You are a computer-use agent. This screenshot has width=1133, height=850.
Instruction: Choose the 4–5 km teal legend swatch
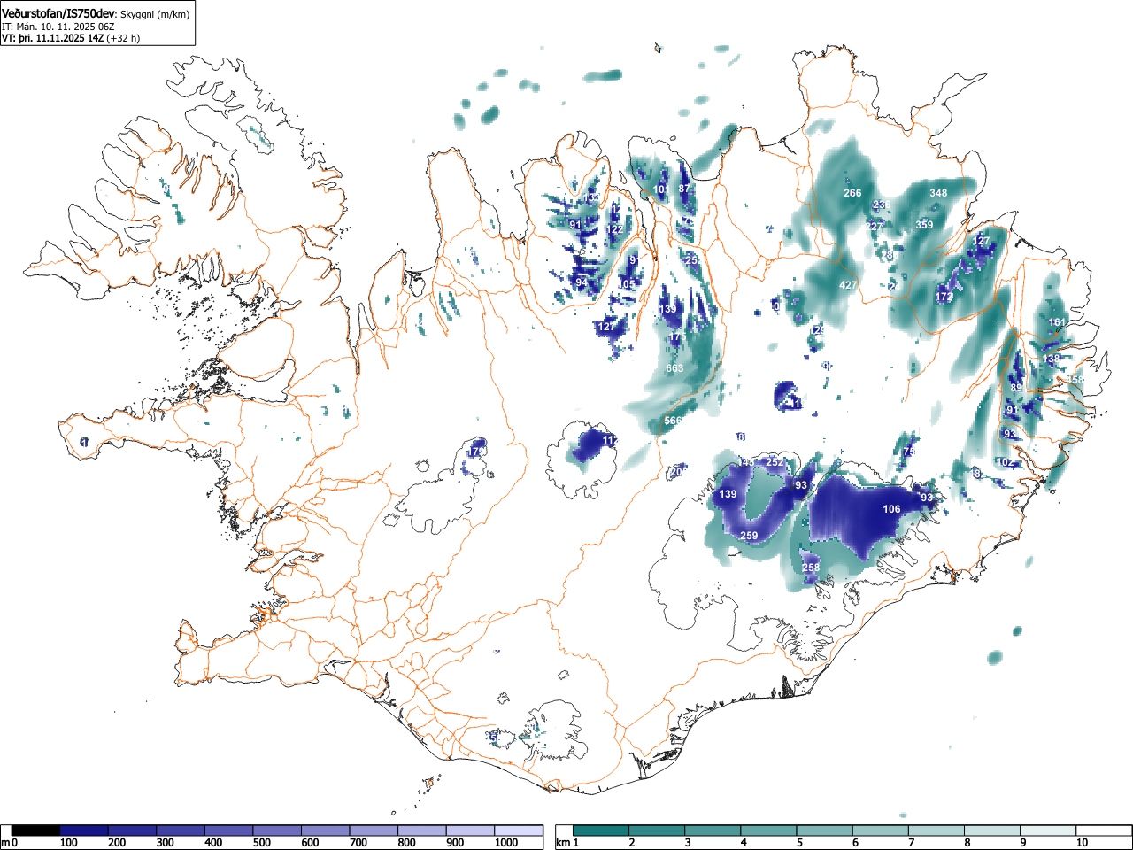coord(769,831)
